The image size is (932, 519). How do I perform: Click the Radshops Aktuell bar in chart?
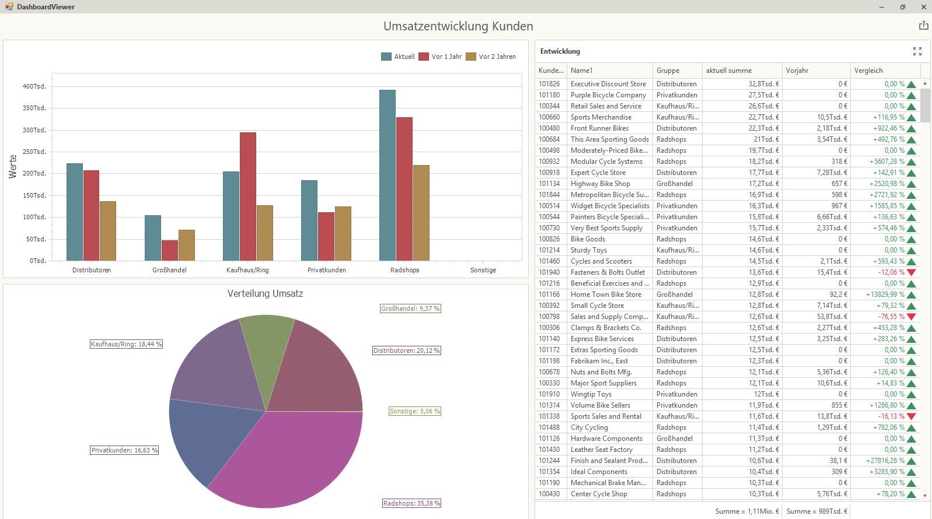387,175
